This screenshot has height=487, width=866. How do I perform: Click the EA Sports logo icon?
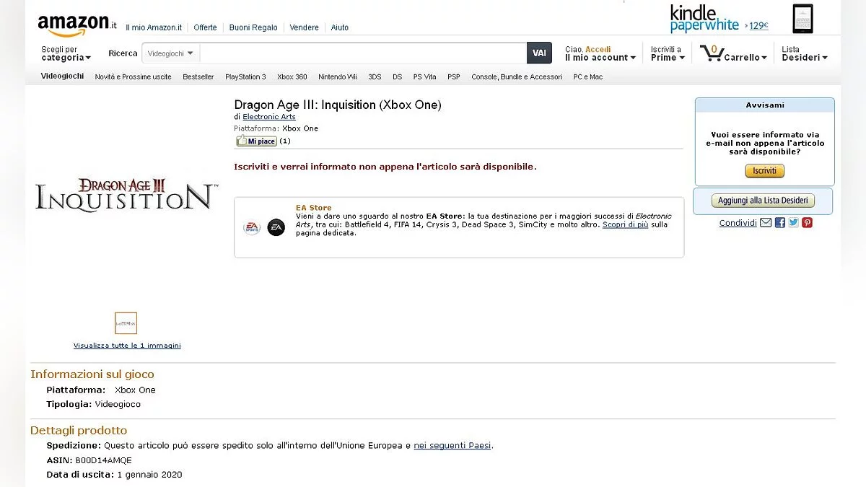coord(252,228)
